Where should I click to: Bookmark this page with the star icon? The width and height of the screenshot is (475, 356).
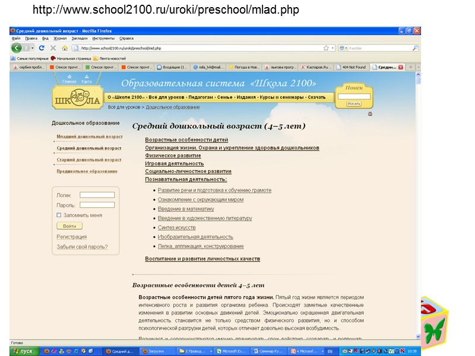[326, 48]
